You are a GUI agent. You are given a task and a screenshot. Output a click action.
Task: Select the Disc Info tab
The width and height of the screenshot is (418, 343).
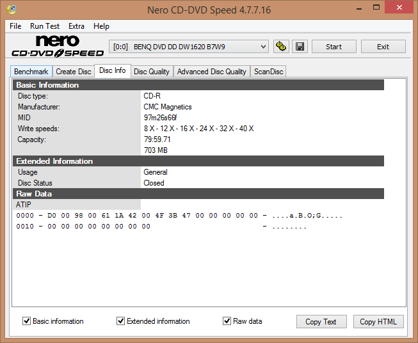(113, 70)
